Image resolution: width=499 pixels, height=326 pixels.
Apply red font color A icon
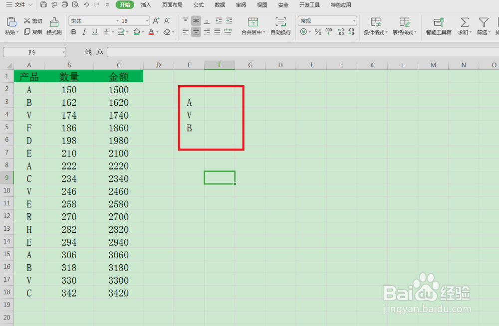(151, 32)
